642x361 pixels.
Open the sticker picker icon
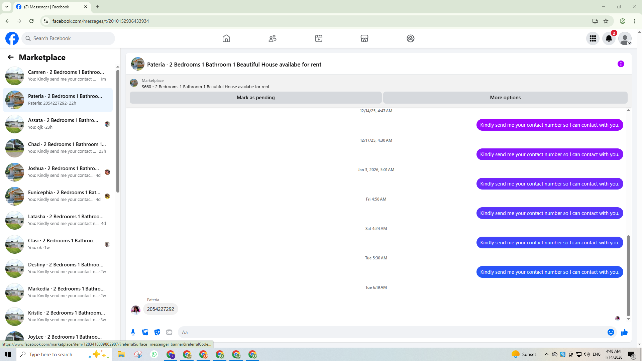coord(157,332)
